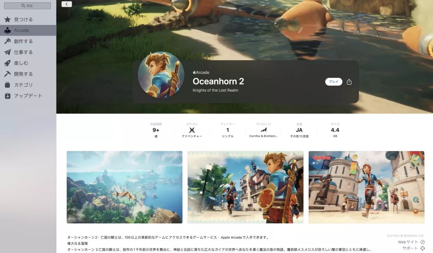This screenshot has width=433, height=253.
Task: Open the island landscape screenshot thumbnail
Action: pyautogui.click(x=125, y=187)
